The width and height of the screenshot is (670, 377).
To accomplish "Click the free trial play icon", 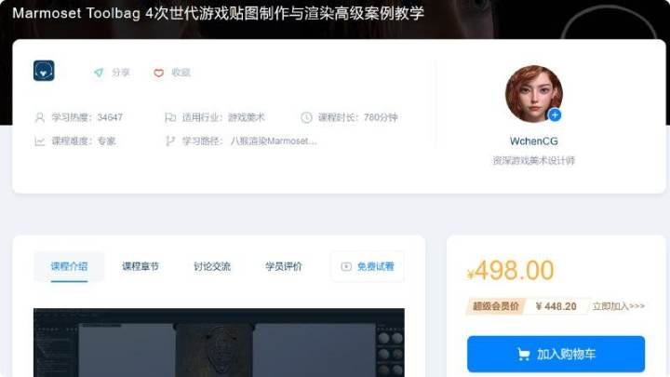I will point(346,267).
